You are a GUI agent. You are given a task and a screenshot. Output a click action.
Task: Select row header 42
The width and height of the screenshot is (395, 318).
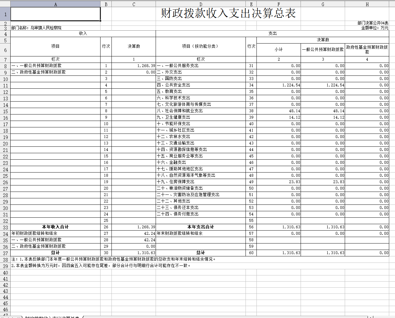5,285
